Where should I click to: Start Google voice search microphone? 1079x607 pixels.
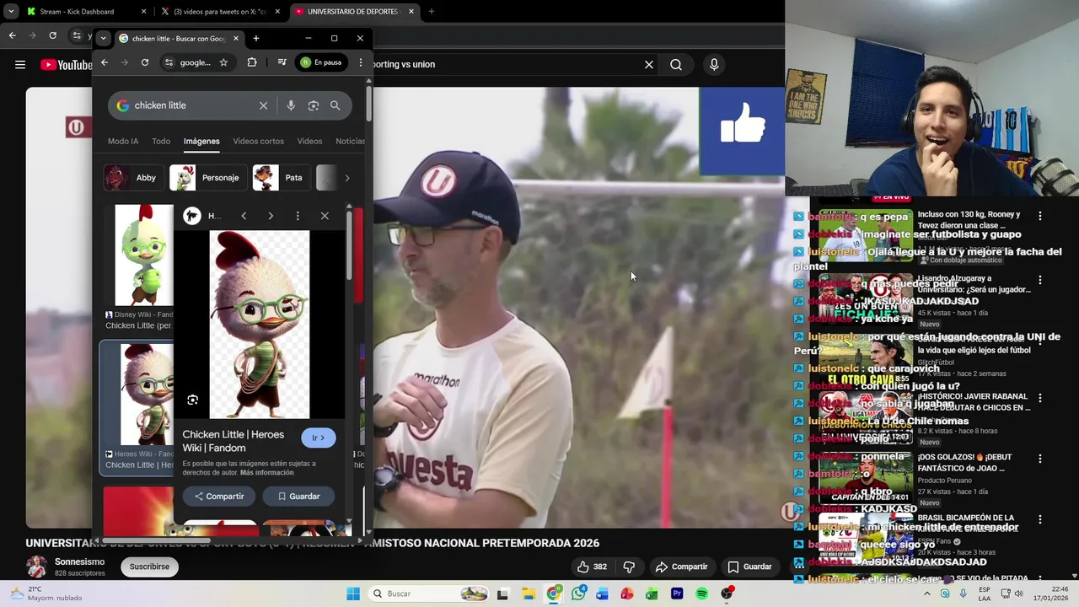(291, 105)
